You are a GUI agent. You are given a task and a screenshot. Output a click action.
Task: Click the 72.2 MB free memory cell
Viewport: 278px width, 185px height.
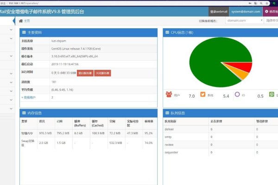pos(115,133)
